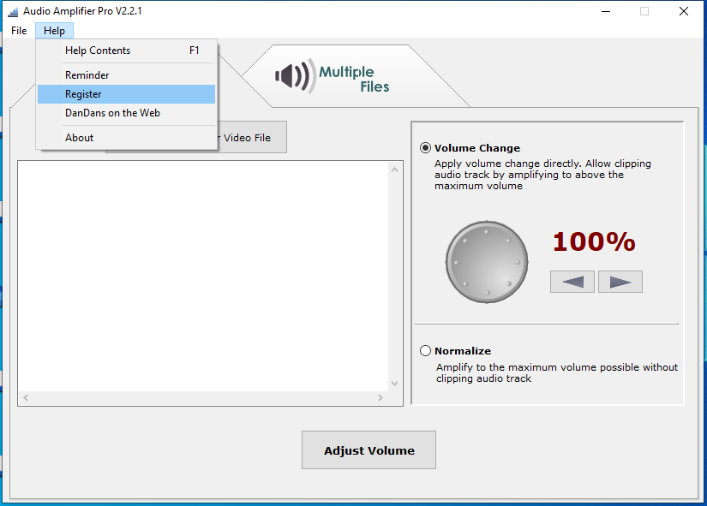This screenshot has height=506, width=707.
Task: Enable the Normalize option
Action: 425,350
